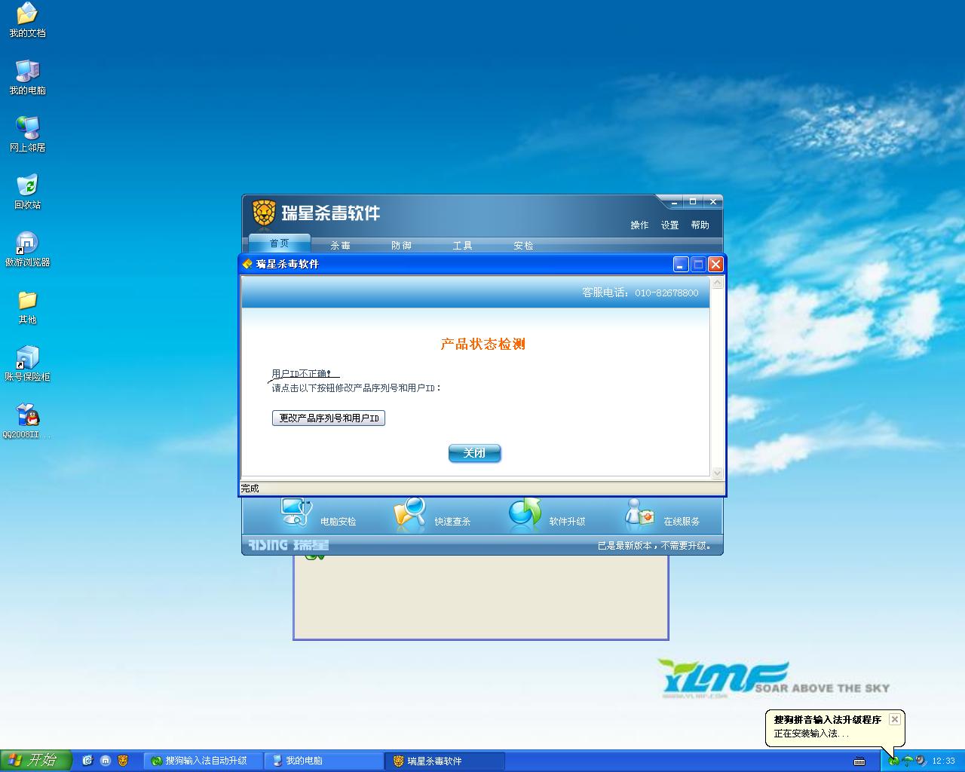The image size is (965, 772).
Task: Switch to 我的电脑 taskbar window
Action: coord(324,761)
